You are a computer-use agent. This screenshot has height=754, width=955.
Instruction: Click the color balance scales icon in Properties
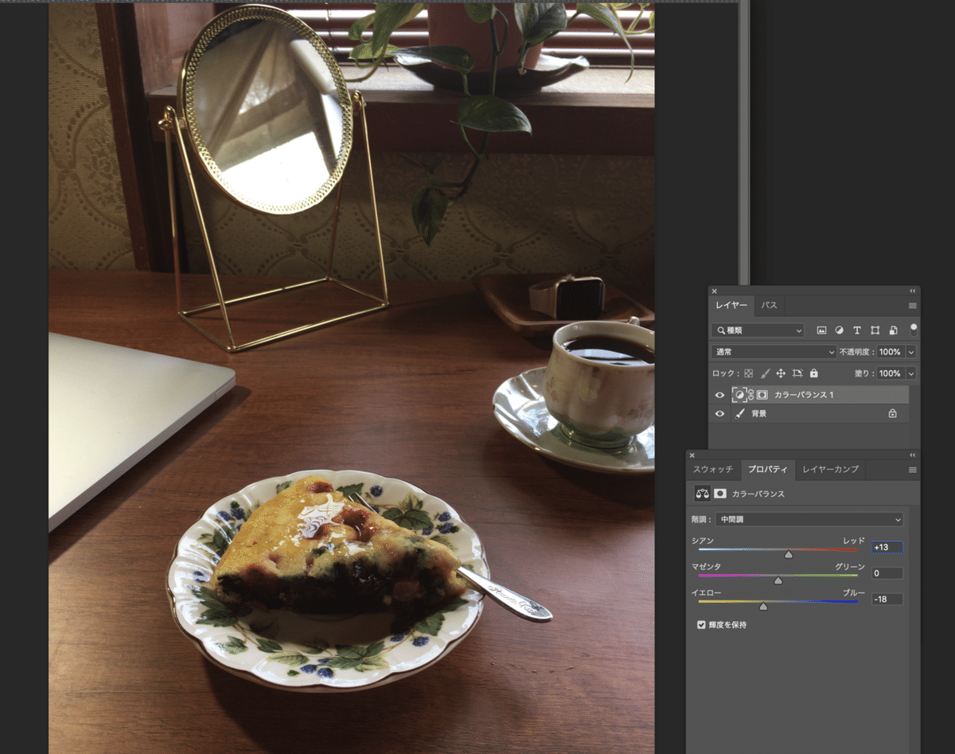tap(702, 494)
